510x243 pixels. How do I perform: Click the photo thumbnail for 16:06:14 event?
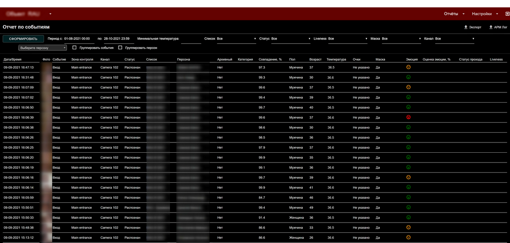[46, 187]
